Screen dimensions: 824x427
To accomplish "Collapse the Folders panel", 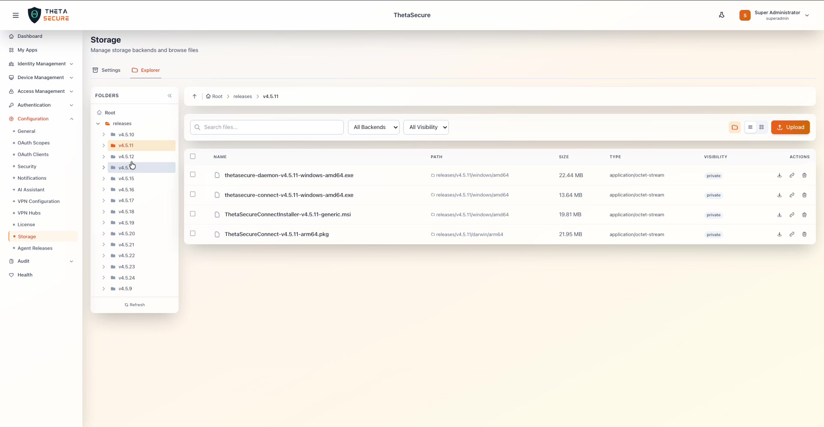I will coord(170,95).
